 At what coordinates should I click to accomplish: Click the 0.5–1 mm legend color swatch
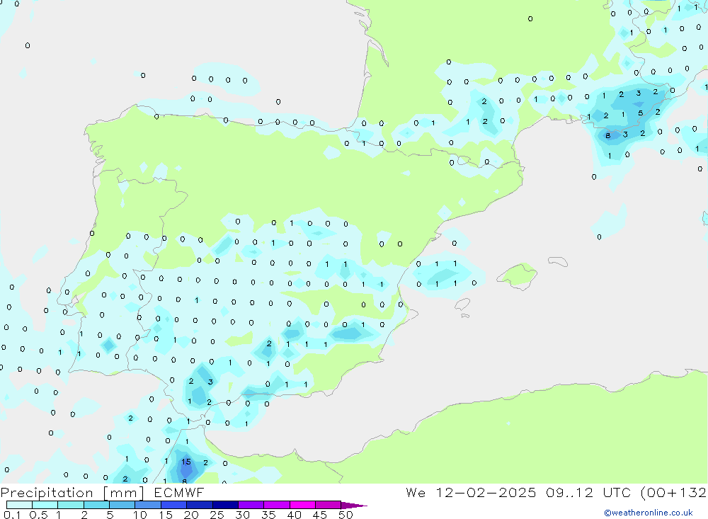click(x=45, y=505)
